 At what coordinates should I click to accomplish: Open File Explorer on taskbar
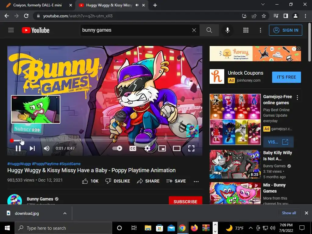click(x=148, y=228)
